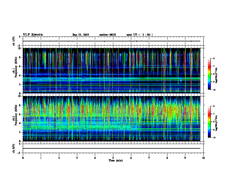Click the '10' tick label on the time axis
Viewport: 229px width, 177px height.
(203, 158)
